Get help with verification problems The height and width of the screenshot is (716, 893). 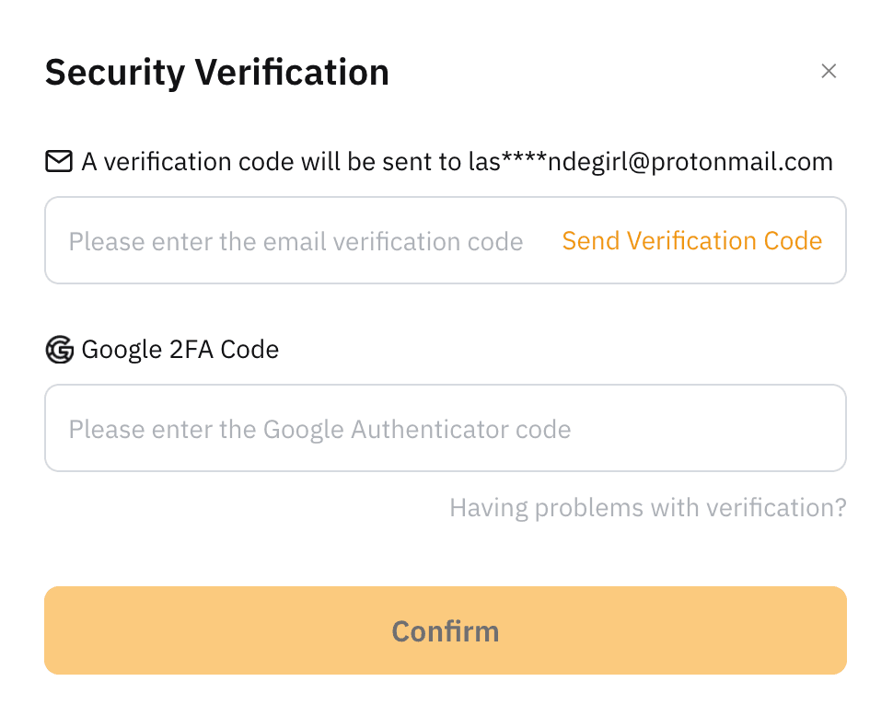click(x=647, y=508)
